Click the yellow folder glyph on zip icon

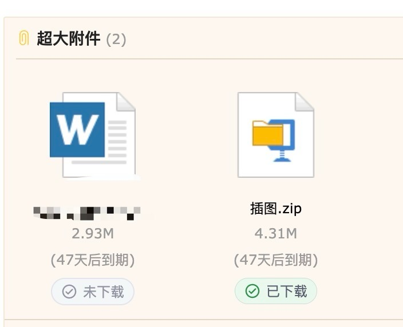268,134
